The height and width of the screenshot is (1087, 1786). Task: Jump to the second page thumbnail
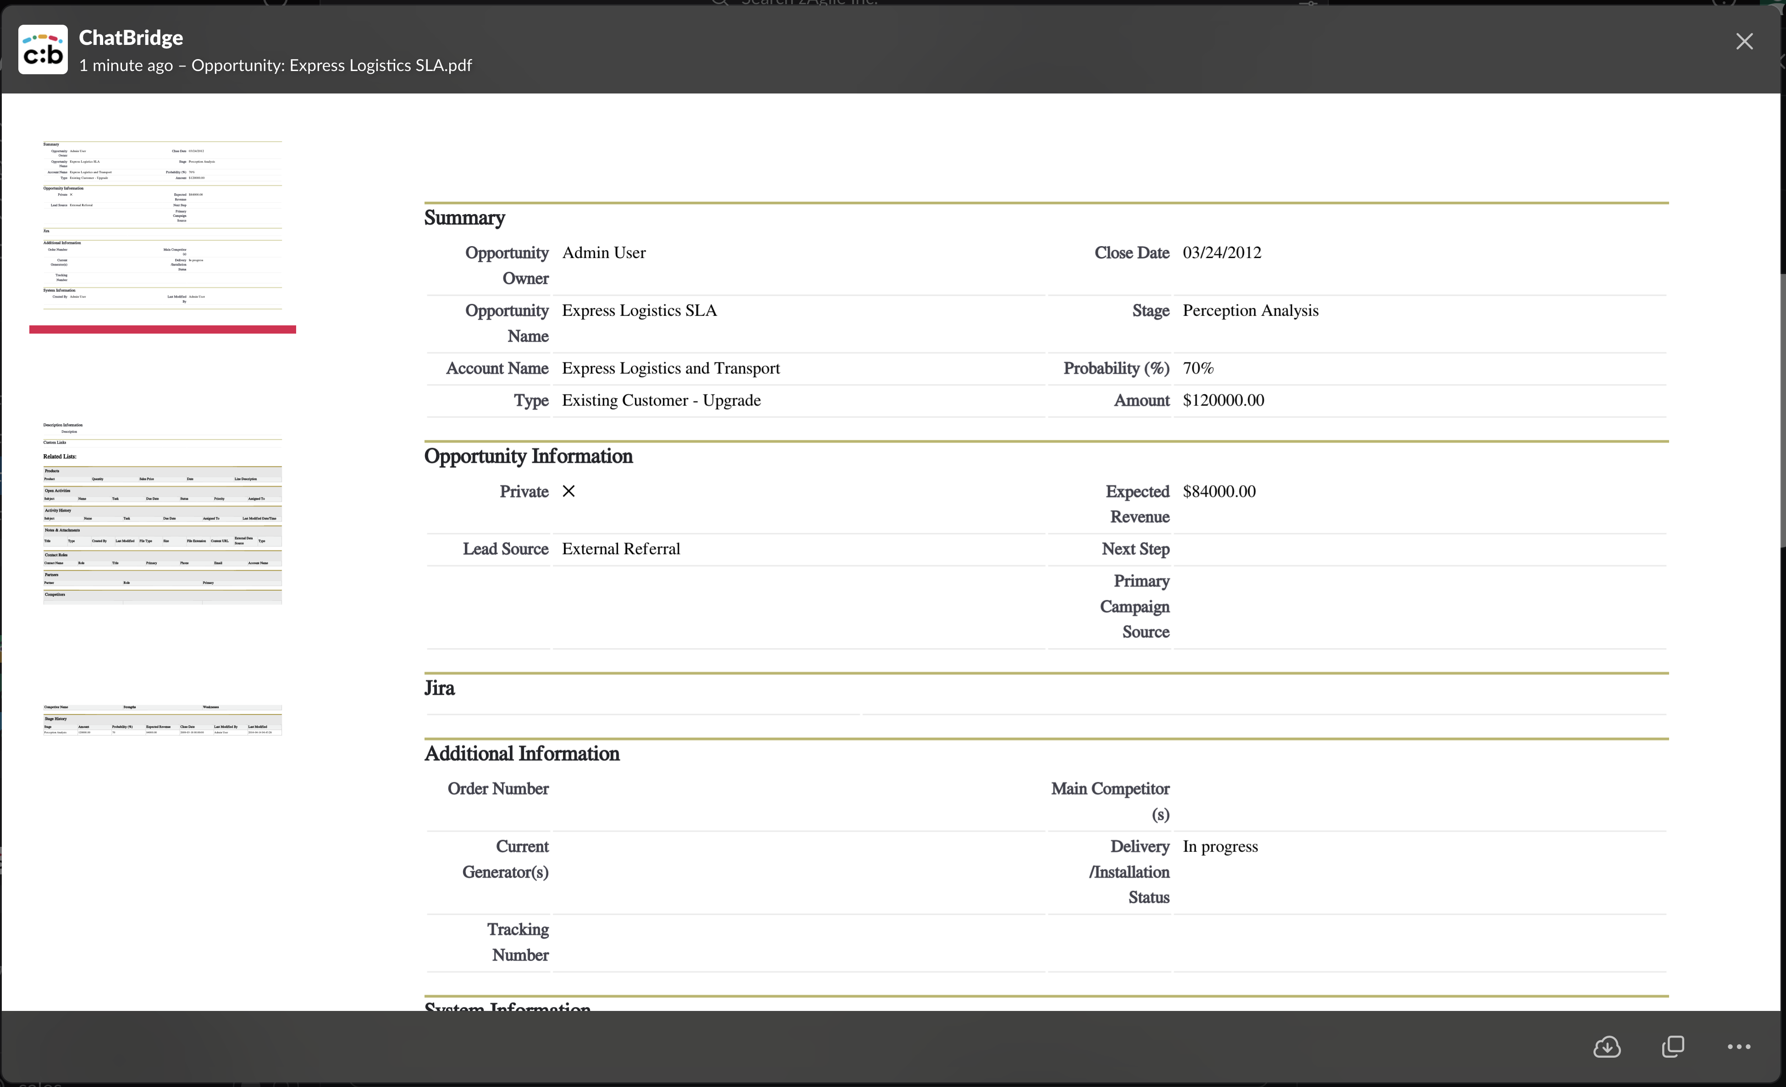pyautogui.click(x=162, y=512)
